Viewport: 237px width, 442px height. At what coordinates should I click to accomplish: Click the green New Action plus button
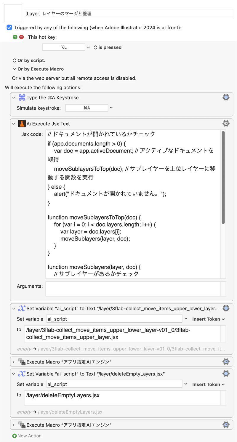click(x=15, y=436)
